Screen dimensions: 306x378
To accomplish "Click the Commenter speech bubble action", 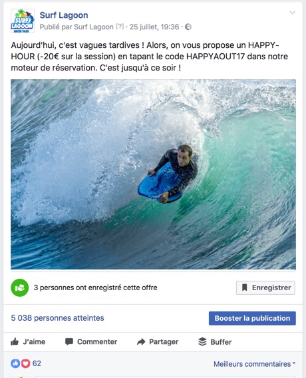I will (91, 341).
